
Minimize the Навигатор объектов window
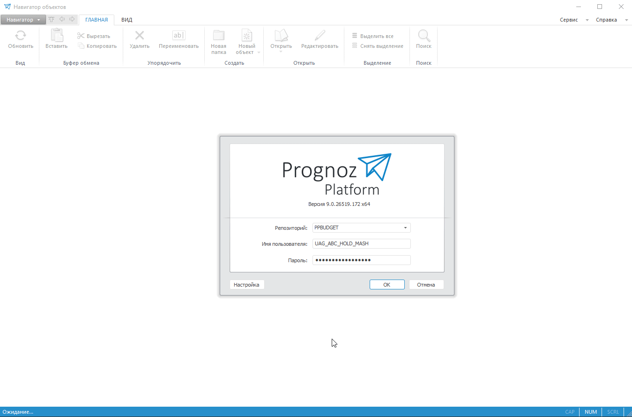pyautogui.click(x=578, y=7)
